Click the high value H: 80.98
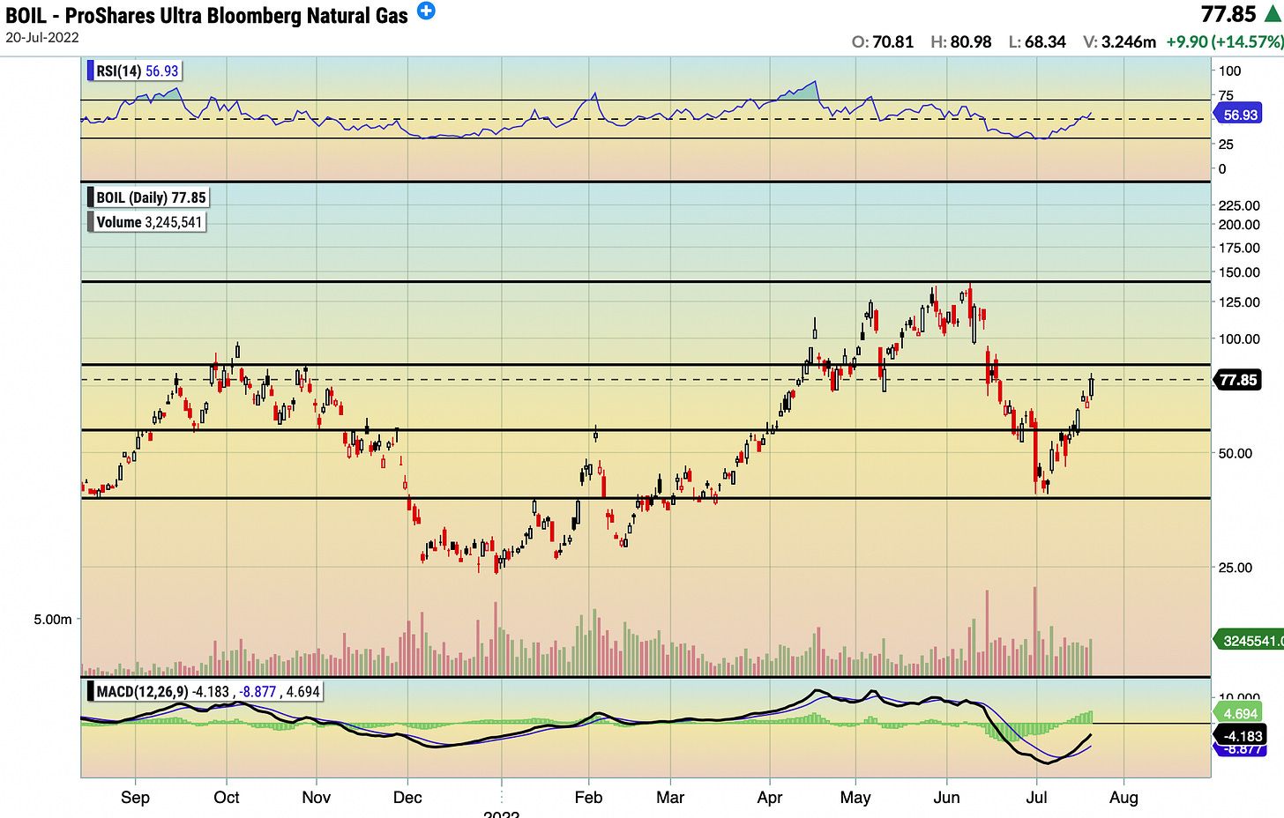The image size is (1284, 818). pyautogui.click(x=961, y=42)
